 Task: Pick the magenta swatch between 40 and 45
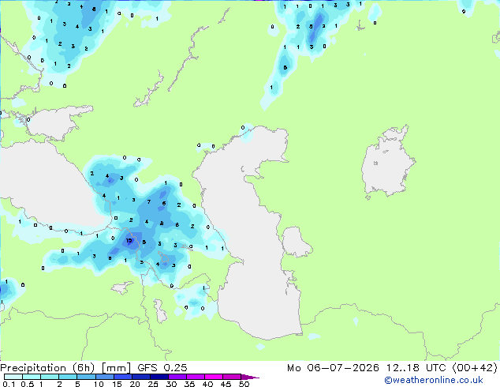tap(214, 377)
